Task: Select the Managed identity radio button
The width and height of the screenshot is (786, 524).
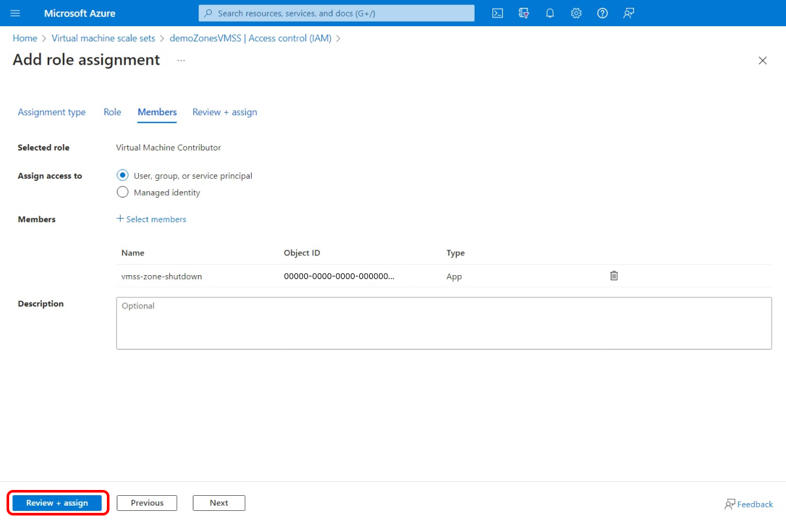Action: (123, 192)
